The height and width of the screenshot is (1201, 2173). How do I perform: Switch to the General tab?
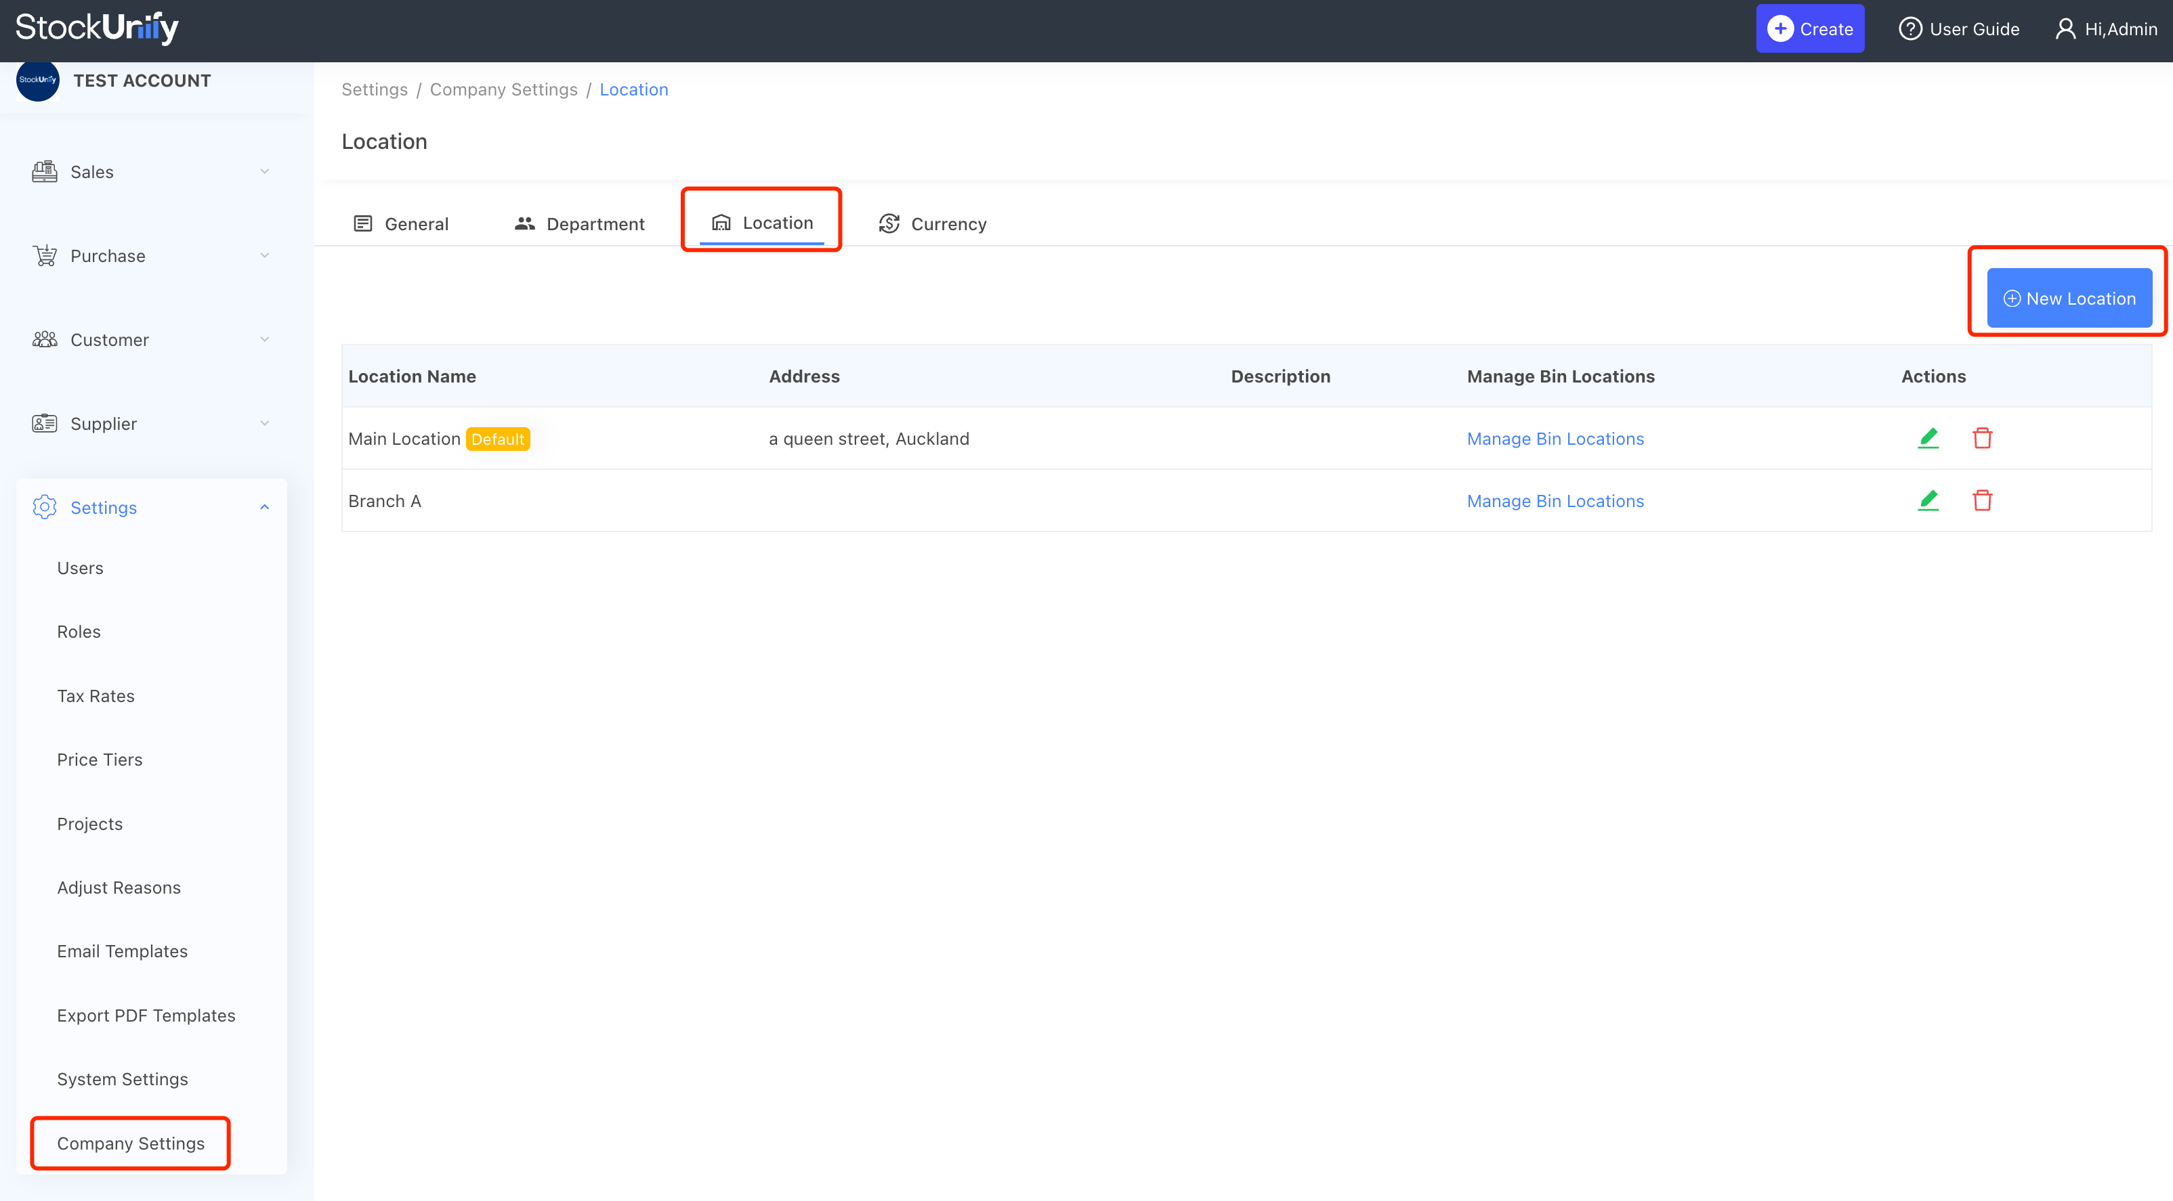tap(402, 224)
